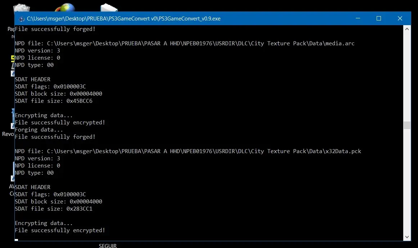Screen dimensions: 418x248
Task: Click 'SDAT file size: 0x283CC1' line
Action: [x=54, y=209]
